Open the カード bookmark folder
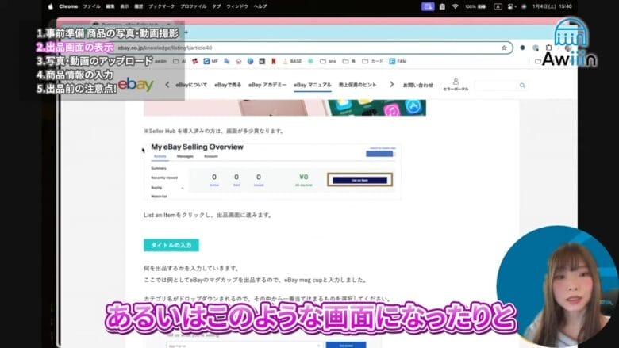This screenshot has height=348, width=619. (373, 61)
